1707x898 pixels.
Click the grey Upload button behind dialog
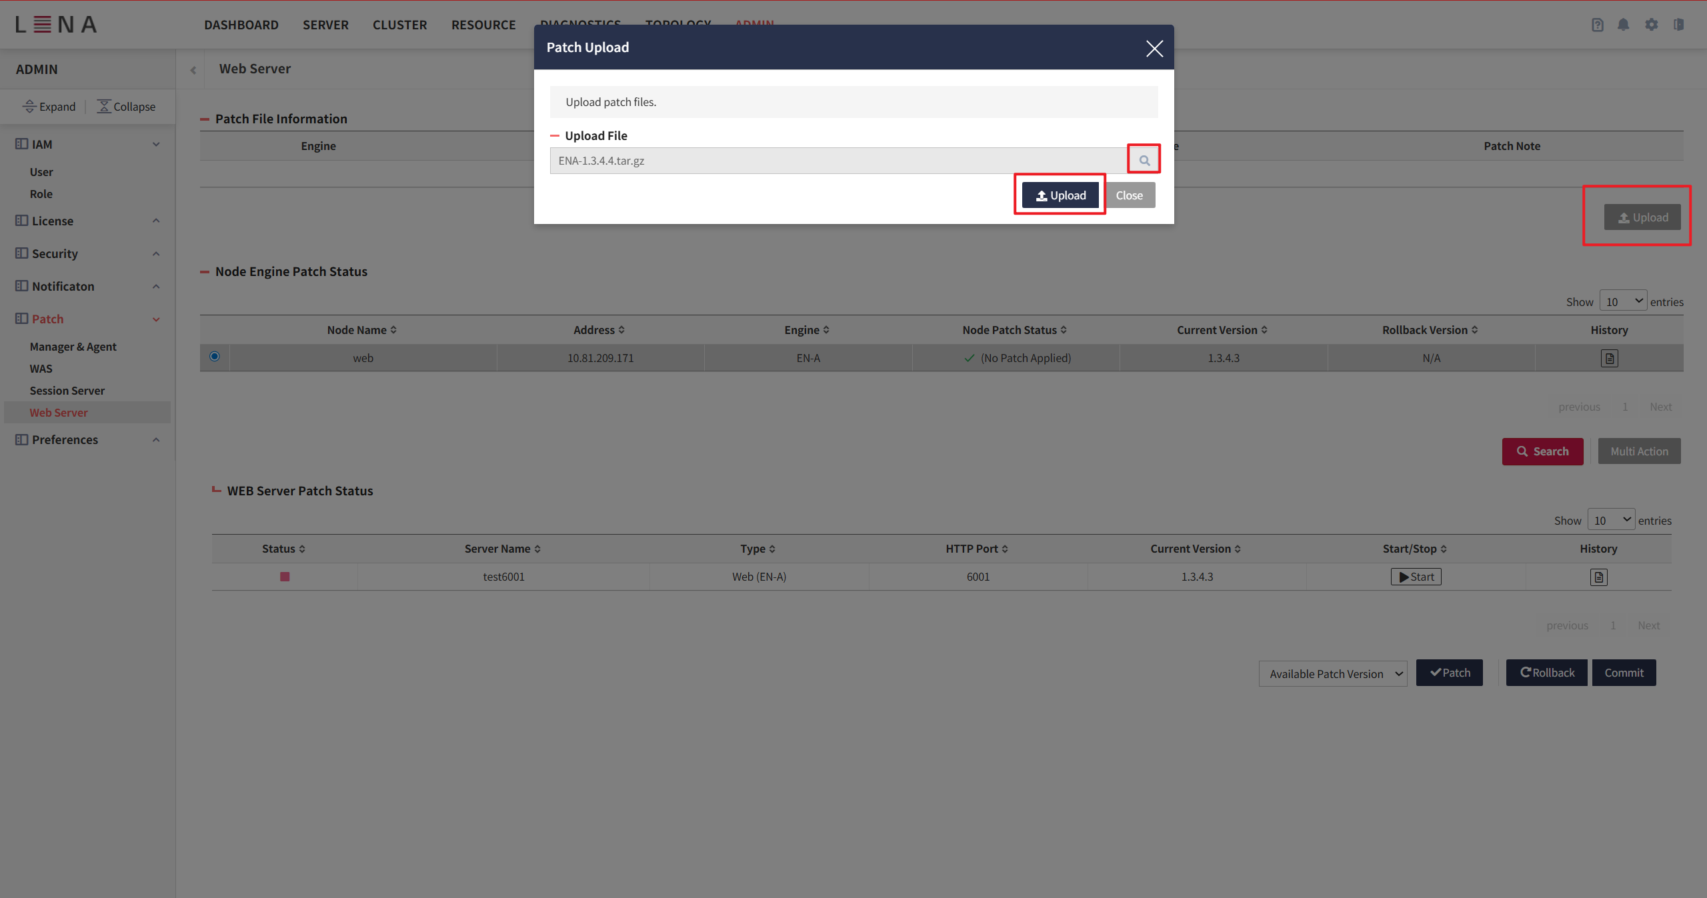pyautogui.click(x=1642, y=217)
